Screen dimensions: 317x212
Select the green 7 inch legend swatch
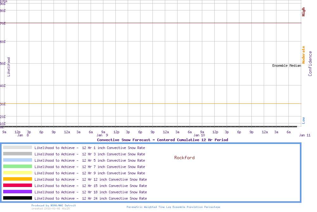click(17, 166)
